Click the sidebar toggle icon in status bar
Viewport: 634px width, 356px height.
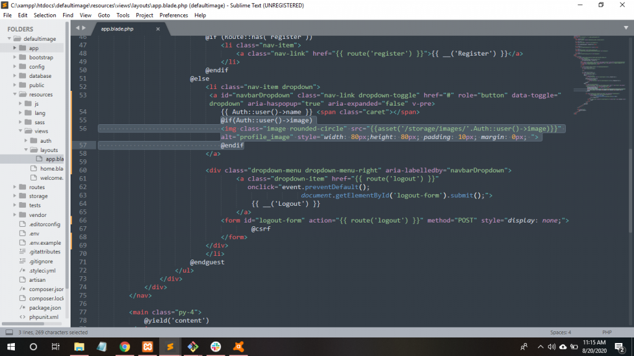(9, 333)
